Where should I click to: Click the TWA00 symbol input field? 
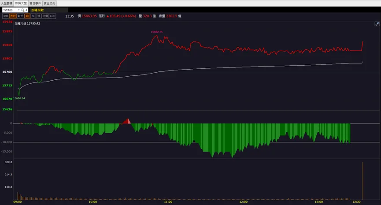click(10, 10)
